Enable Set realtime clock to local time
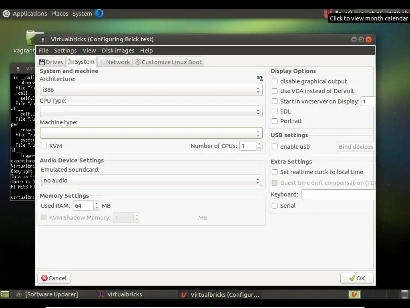410x308 pixels. pyautogui.click(x=275, y=172)
